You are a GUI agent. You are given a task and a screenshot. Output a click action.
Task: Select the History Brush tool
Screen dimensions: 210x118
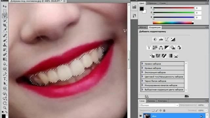click(x=5, y=49)
